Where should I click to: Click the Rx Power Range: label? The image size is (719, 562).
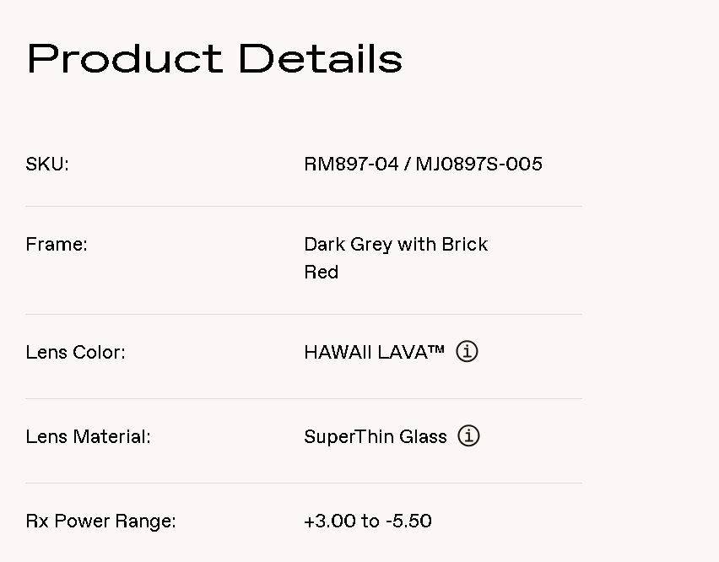pyautogui.click(x=100, y=521)
